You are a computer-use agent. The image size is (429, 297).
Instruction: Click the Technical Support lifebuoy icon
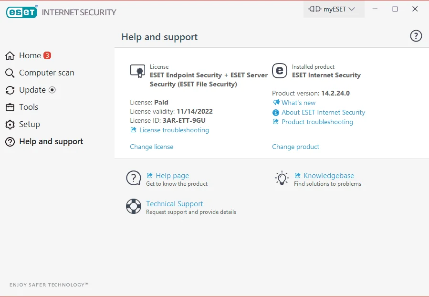(x=134, y=206)
